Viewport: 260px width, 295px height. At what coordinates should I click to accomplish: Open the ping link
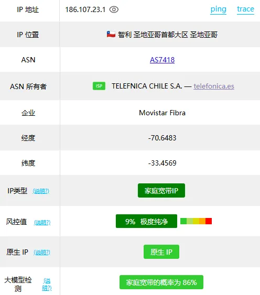219,9
